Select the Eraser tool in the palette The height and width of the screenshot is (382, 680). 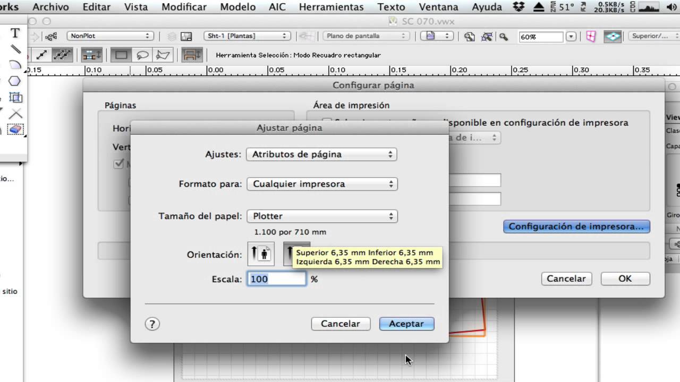pos(15,129)
